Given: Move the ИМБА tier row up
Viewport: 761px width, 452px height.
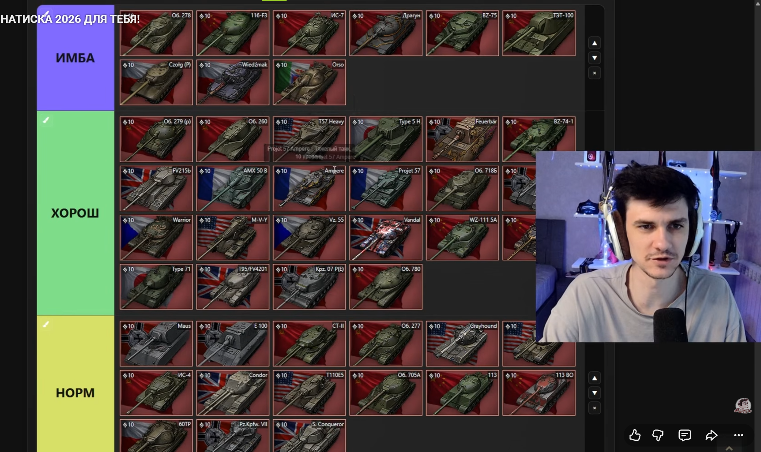Looking at the screenshot, I should pos(594,43).
